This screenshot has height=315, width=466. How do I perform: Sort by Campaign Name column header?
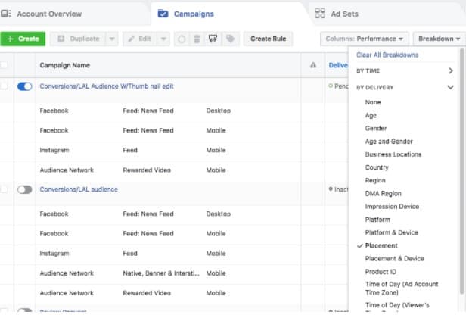click(65, 65)
